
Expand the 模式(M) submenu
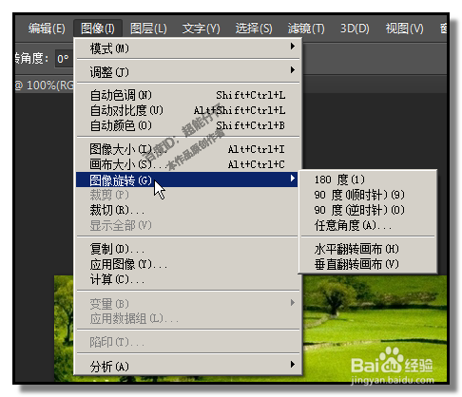[x=187, y=48]
